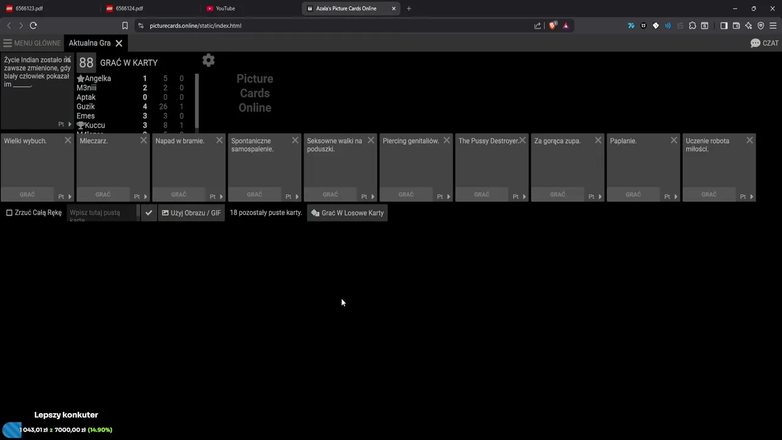Select player M3niii in the scoreboard
Image resolution: width=782 pixels, height=440 pixels.
coord(86,88)
